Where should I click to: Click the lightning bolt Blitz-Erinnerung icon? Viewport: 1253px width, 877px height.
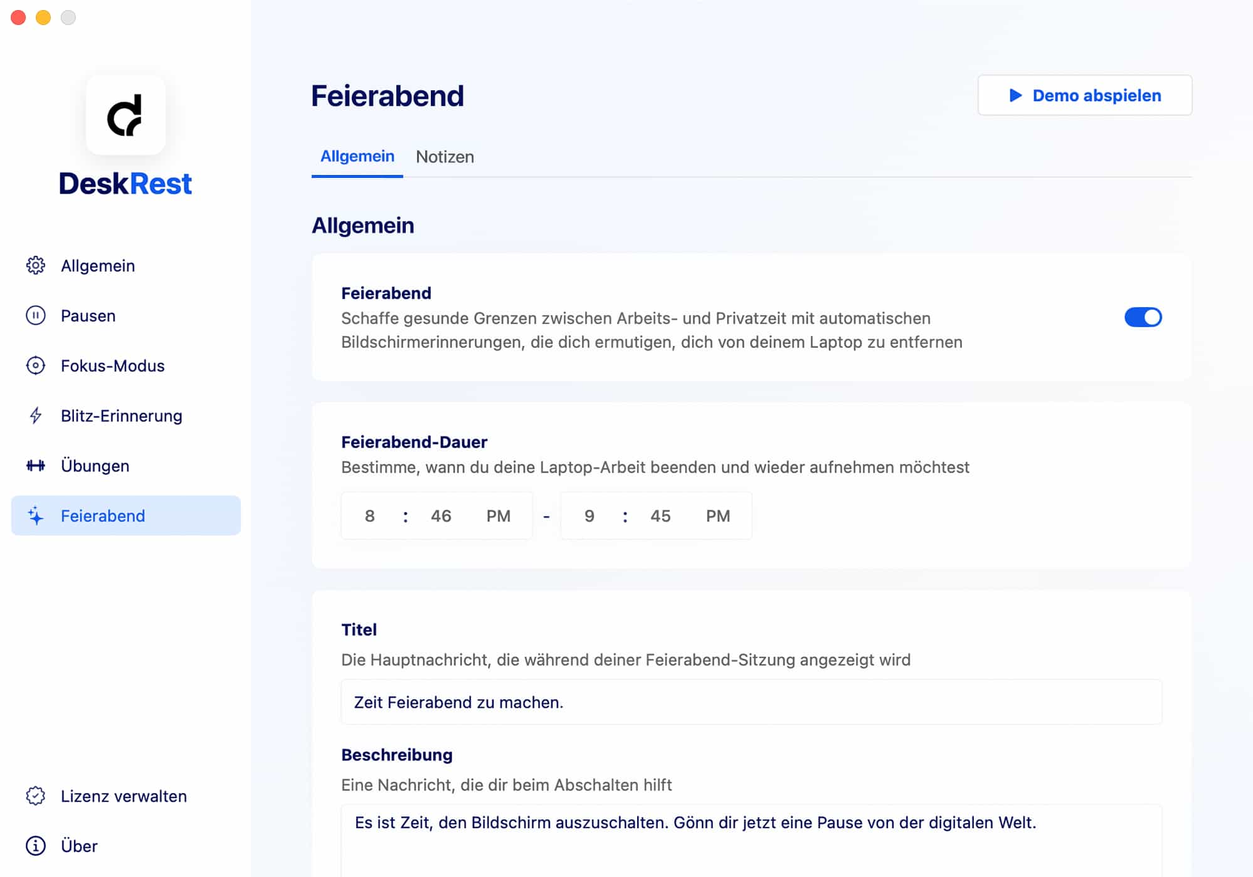36,416
